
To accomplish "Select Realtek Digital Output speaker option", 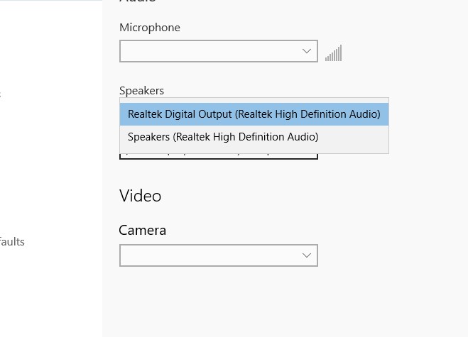I will 254,114.
